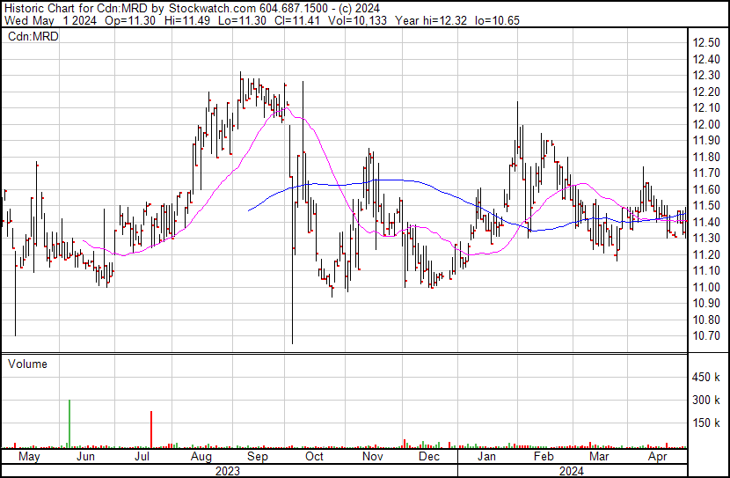Click the 300 k volume axis label

[x=707, y=401]
